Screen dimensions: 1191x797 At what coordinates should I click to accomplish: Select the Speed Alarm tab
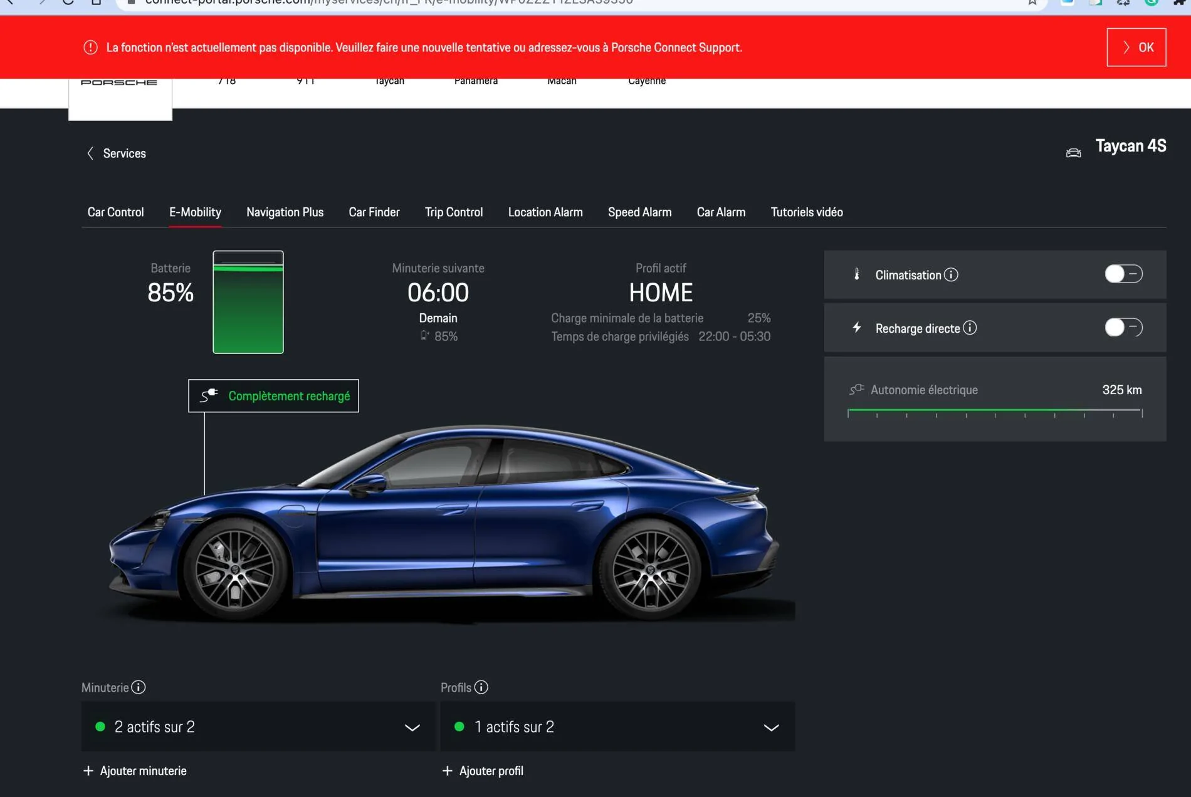point(639,212)
